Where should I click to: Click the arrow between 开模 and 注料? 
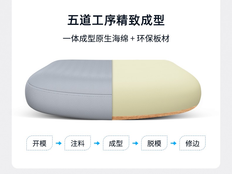59,143
